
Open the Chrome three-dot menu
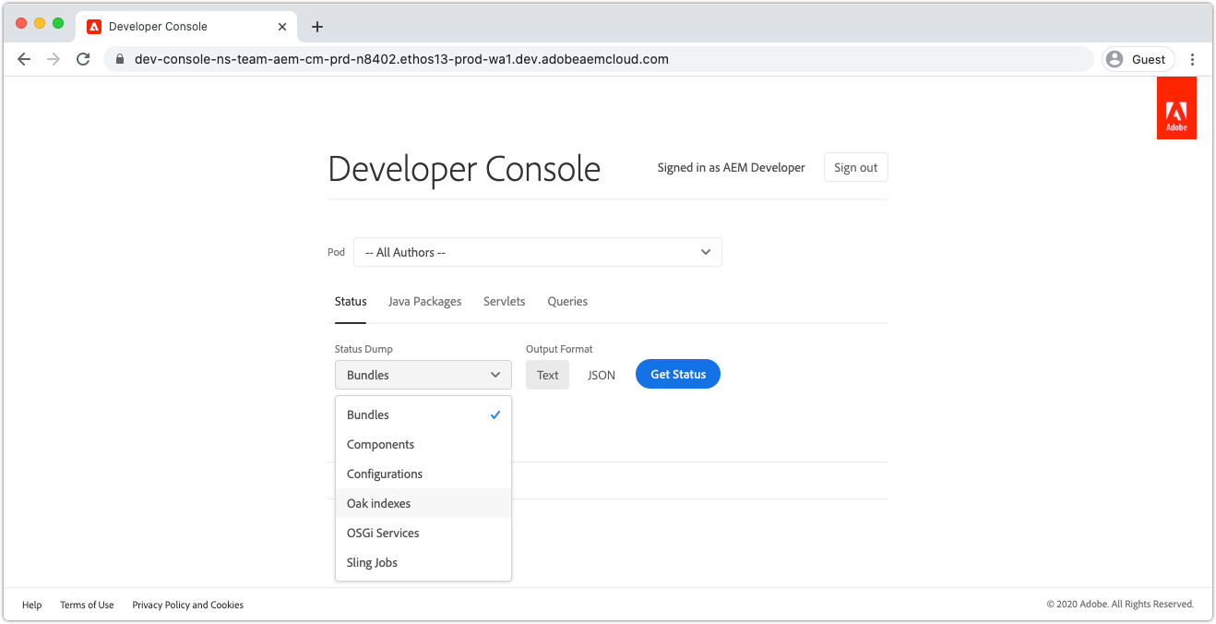click(x=1192, y=59)
